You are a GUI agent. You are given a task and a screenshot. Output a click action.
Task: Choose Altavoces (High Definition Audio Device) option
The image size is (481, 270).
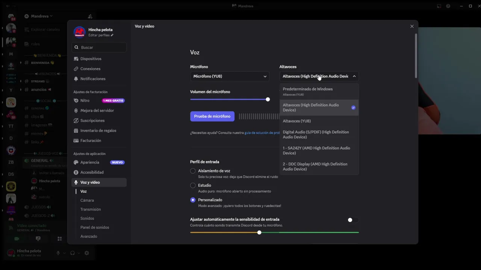coord(319,108)
